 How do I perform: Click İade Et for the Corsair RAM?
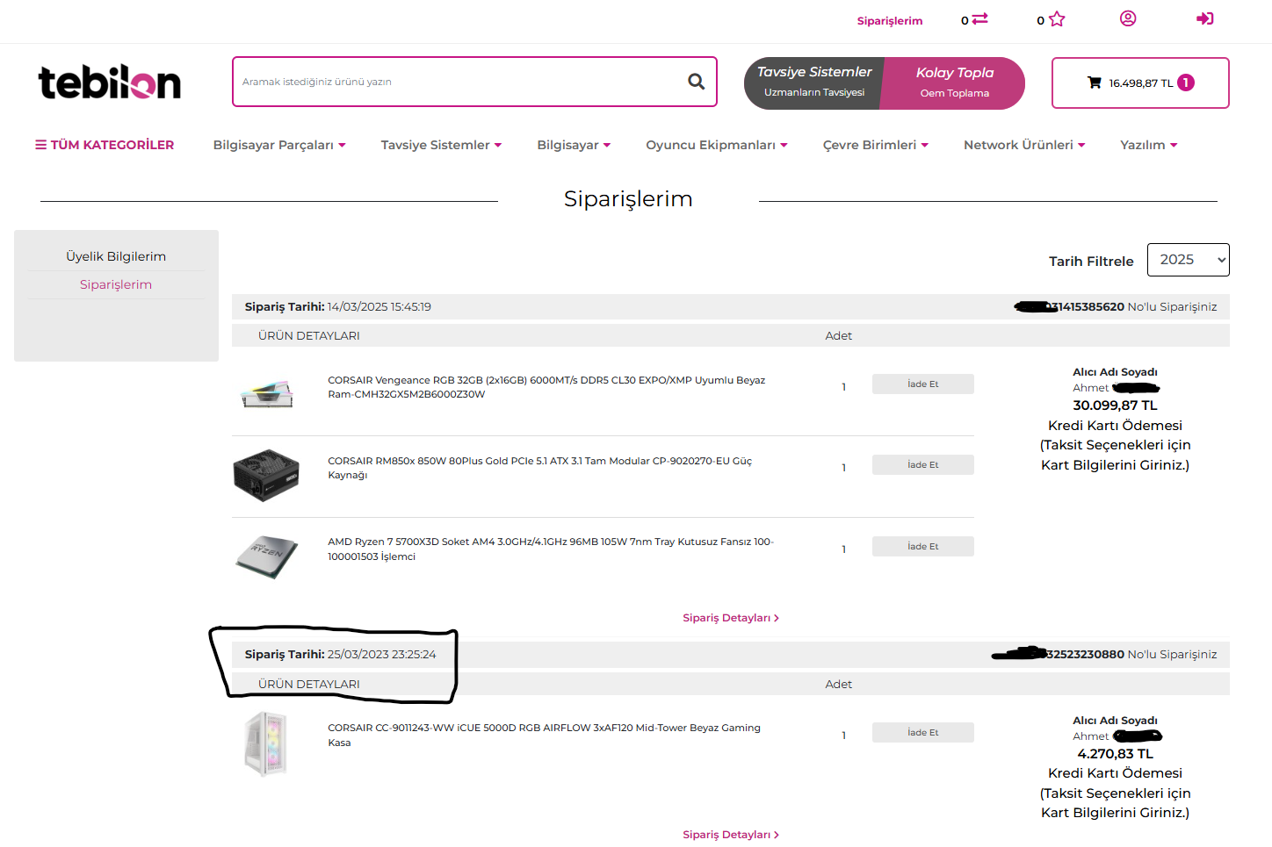pos(922,384)
